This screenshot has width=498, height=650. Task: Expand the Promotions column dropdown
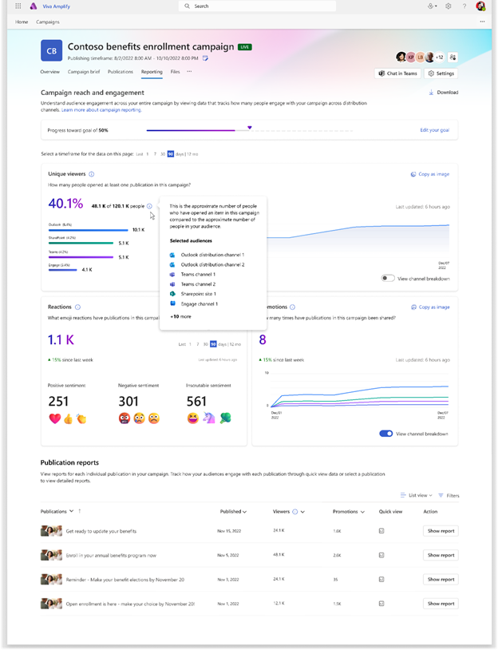pos(362,512)
